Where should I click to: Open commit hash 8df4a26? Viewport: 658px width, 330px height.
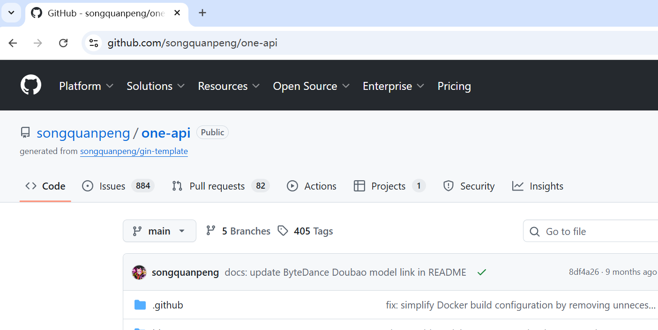click(x=584, y=272)
